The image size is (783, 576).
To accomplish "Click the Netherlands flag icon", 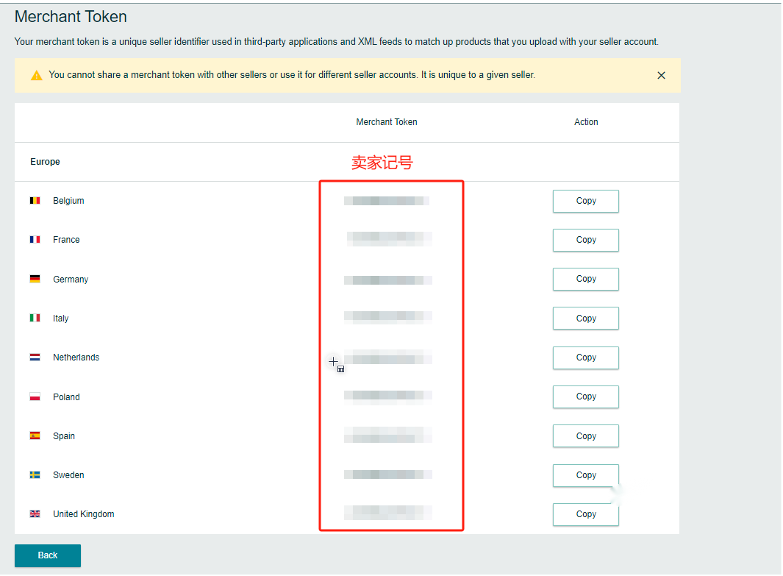I will tap(35, 358).
